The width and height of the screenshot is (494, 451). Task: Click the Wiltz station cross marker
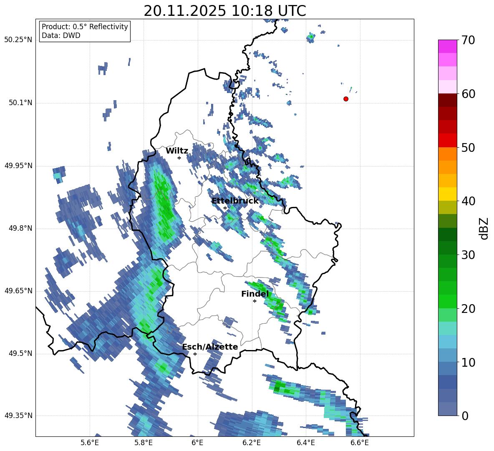pos(179,158)
